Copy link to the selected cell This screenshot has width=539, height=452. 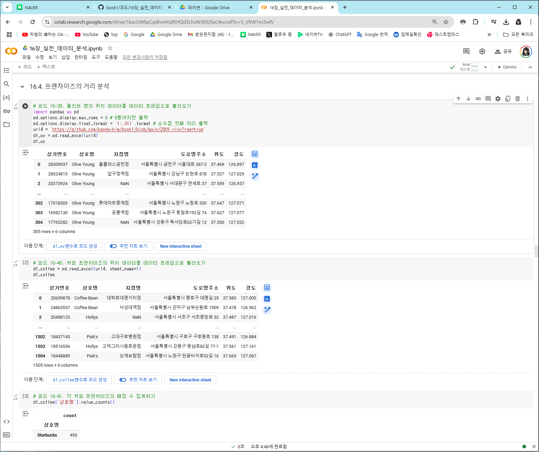coord(478,99)
